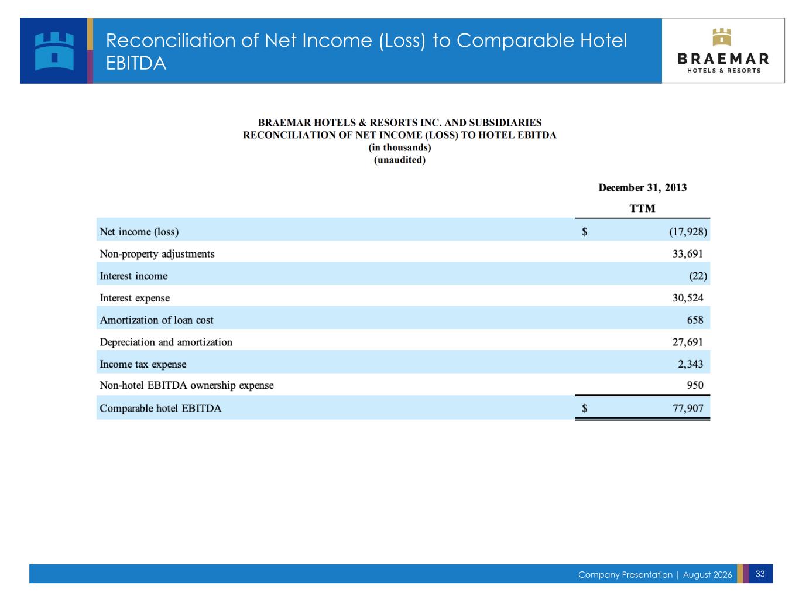The width and height of the screenshot is (799, 603).
Task: Select the Non-property adjustments row
Action: coord(403,254)
